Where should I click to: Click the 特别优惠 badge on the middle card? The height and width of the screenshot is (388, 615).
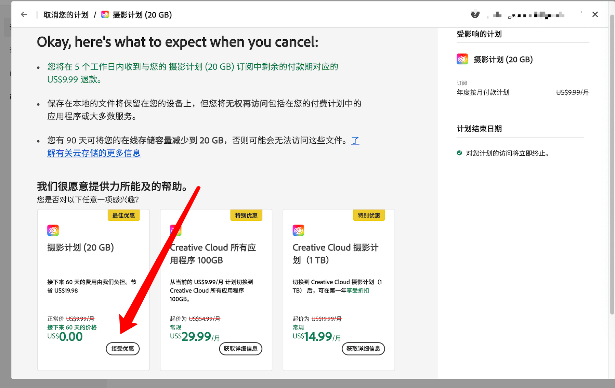(x=246, y=215)
